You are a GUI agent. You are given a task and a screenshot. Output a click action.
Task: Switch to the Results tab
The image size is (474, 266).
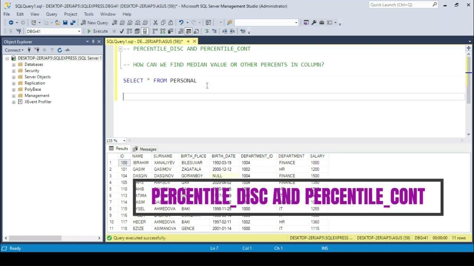[x=118, y=149]
